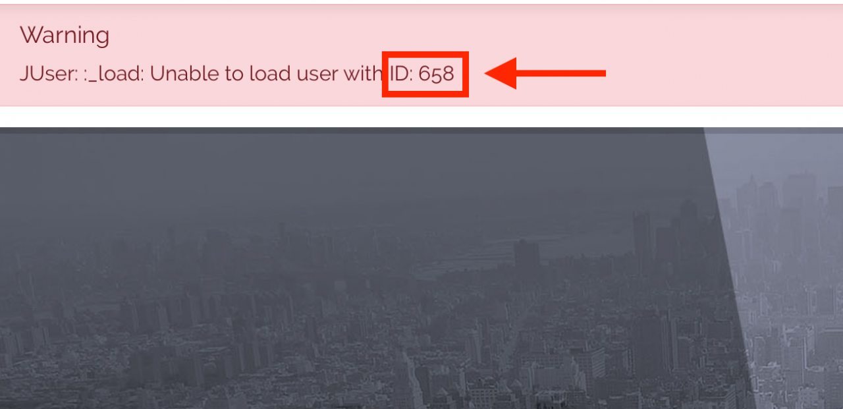The height and width of the screenshot is (409, 843).
Task: Click the arrowhead of the red arrow
Action: pos(501,73)
